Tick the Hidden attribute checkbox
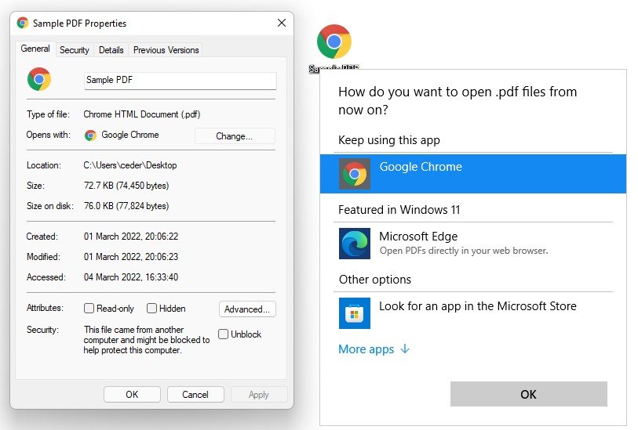The height and width of the screenshot is (430, 638). pos(151,308)
